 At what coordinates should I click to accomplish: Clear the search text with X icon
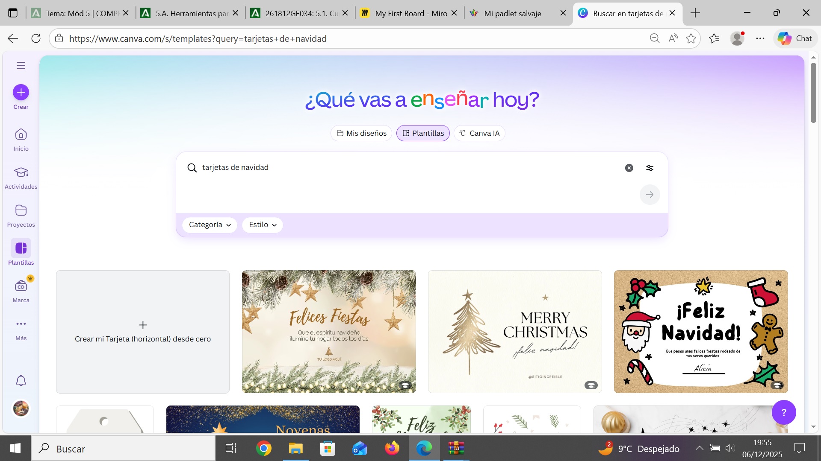click(x=629, y=168)
